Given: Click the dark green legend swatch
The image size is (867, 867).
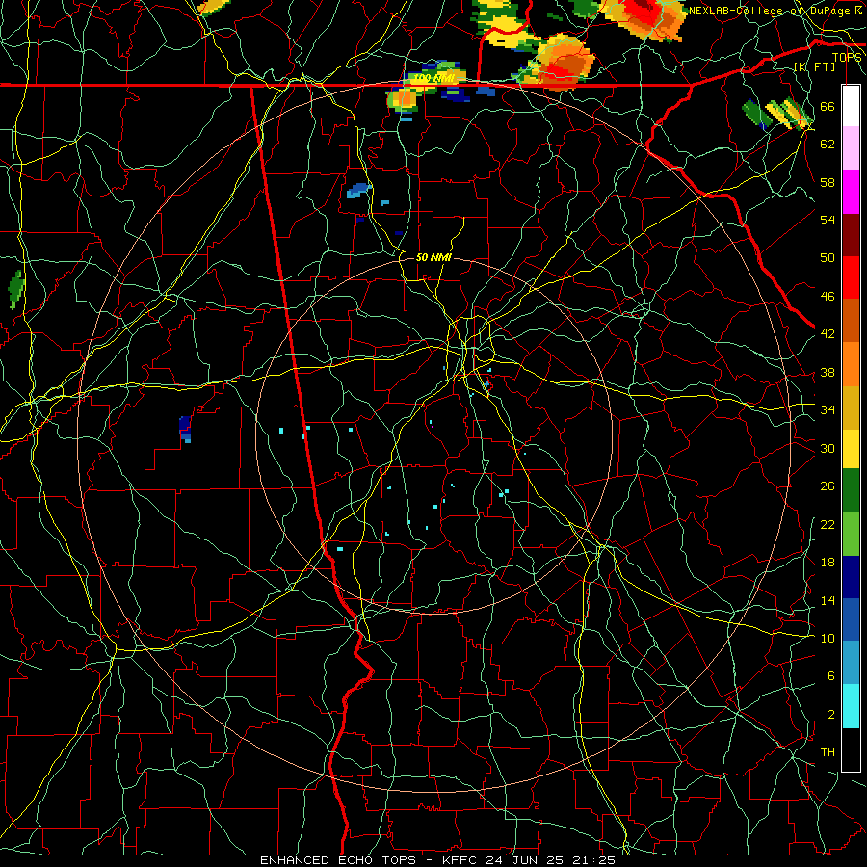Looking at the screenshot, I should click(x=851, y=490).
